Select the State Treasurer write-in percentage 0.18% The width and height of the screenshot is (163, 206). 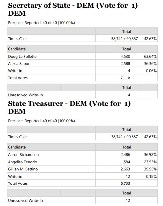(151, 176)
